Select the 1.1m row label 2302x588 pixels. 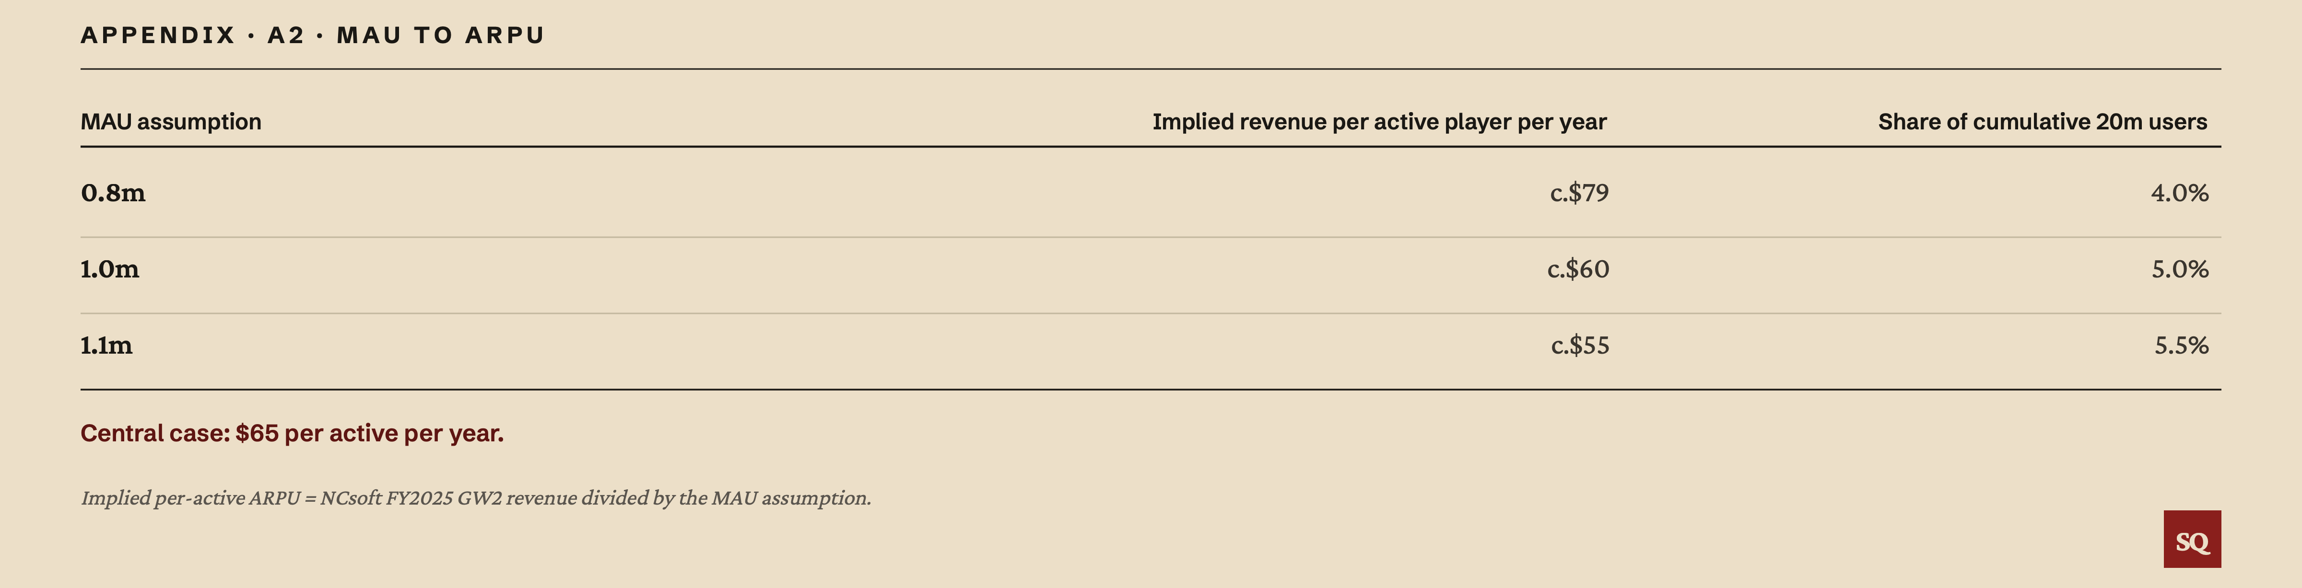106,345
